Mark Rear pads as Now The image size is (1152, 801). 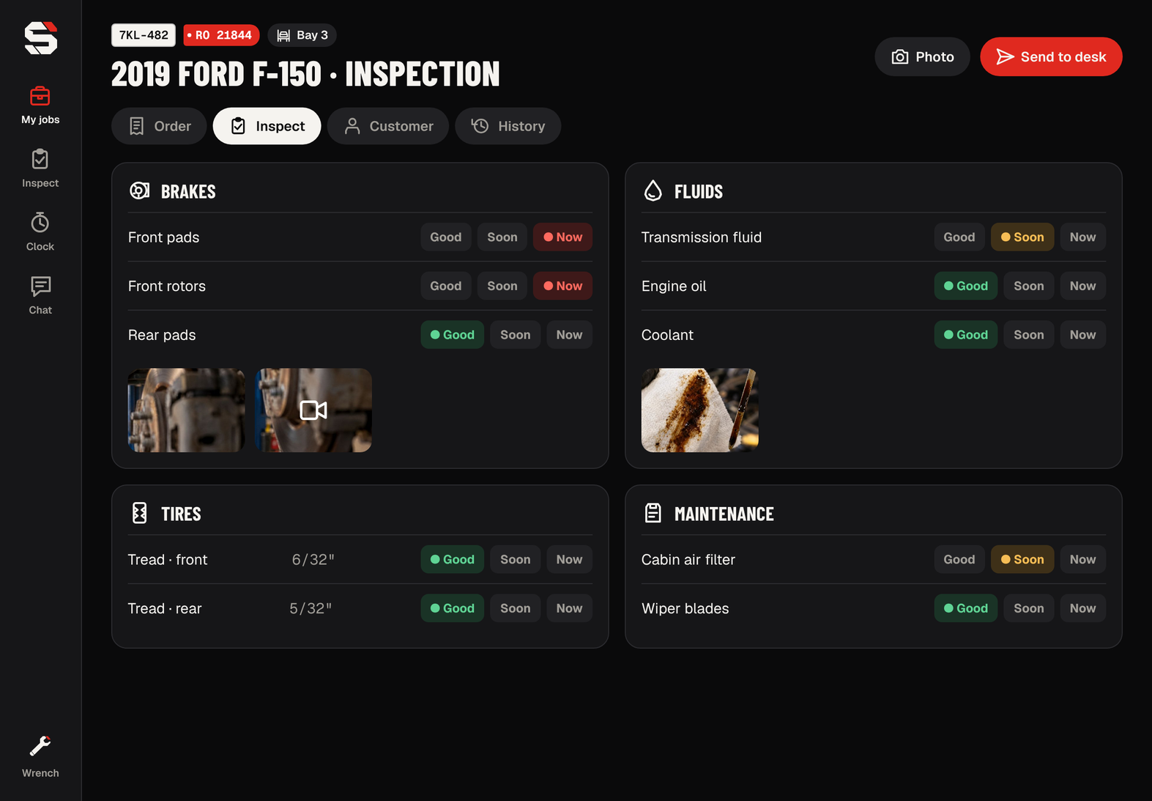point(569,335)
